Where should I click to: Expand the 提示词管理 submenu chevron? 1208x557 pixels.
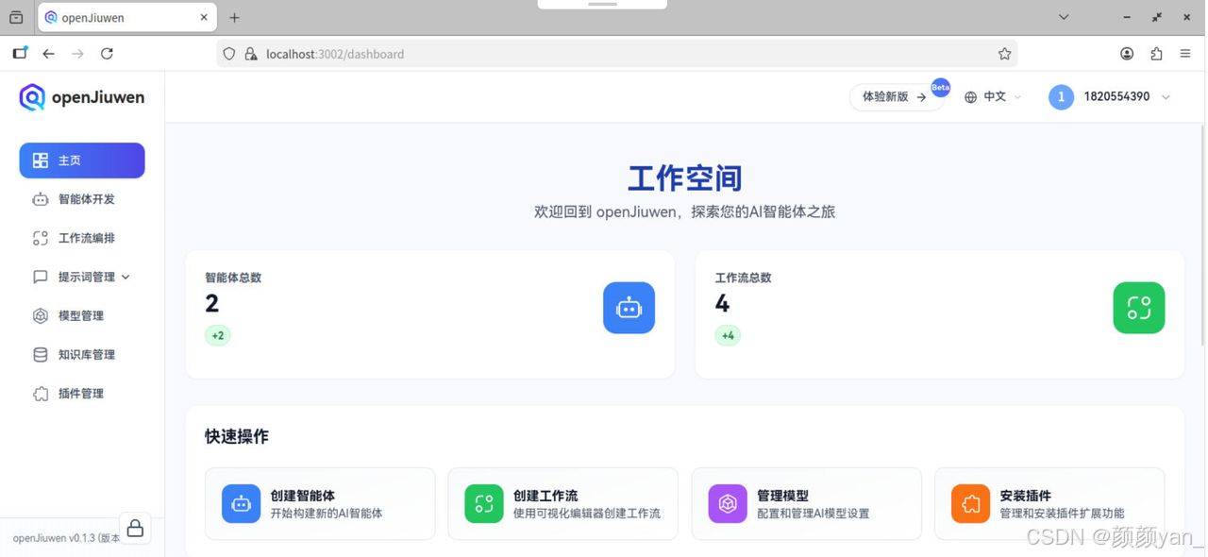click(x=126, y=278)
